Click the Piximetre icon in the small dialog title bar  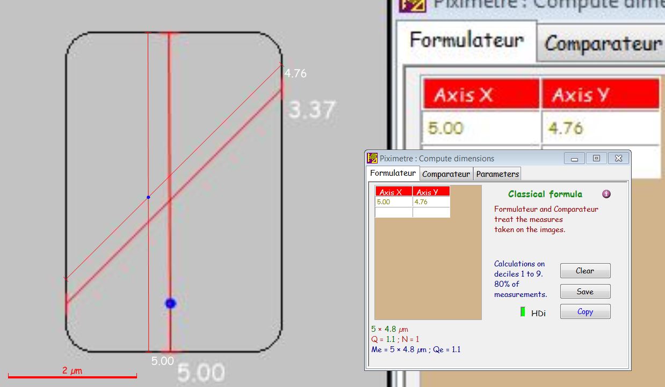coord(372,158)
